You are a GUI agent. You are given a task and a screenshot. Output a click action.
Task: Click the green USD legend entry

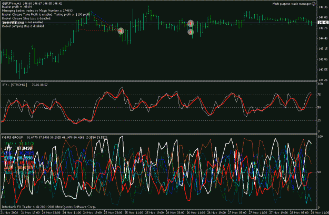coord(19,144)
